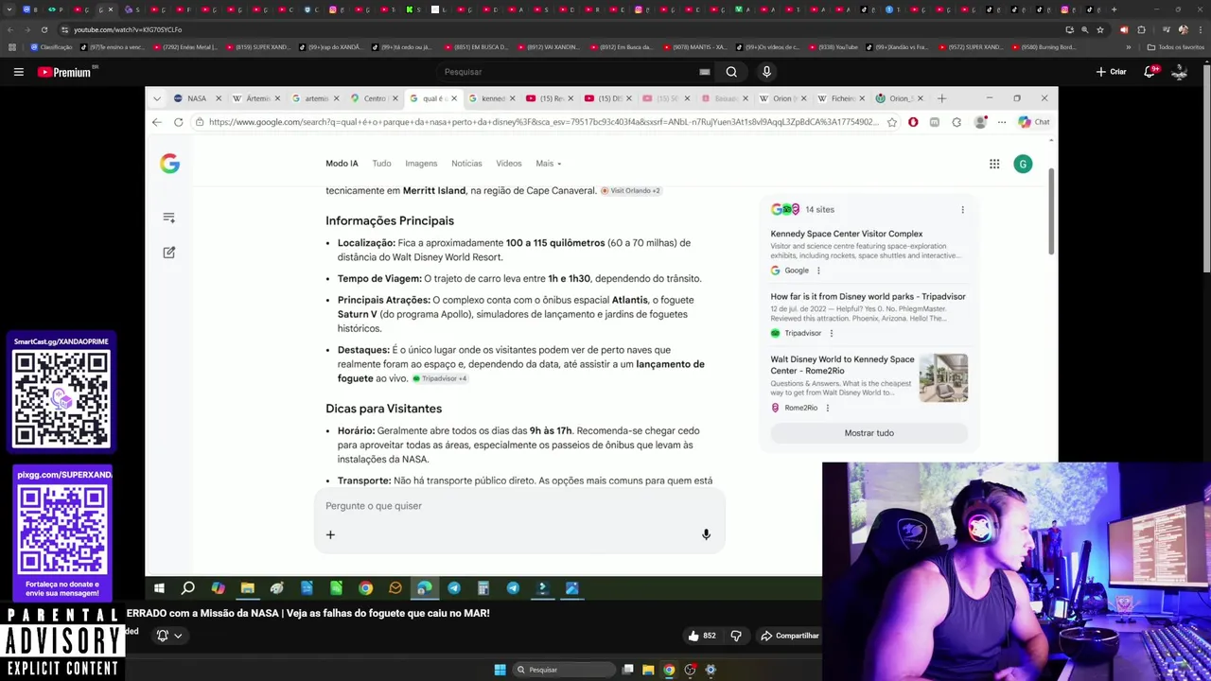Viewport: 1211px width, 681px height.
Task: Click the plus attach button in prompt box
Action: [330, 535]
